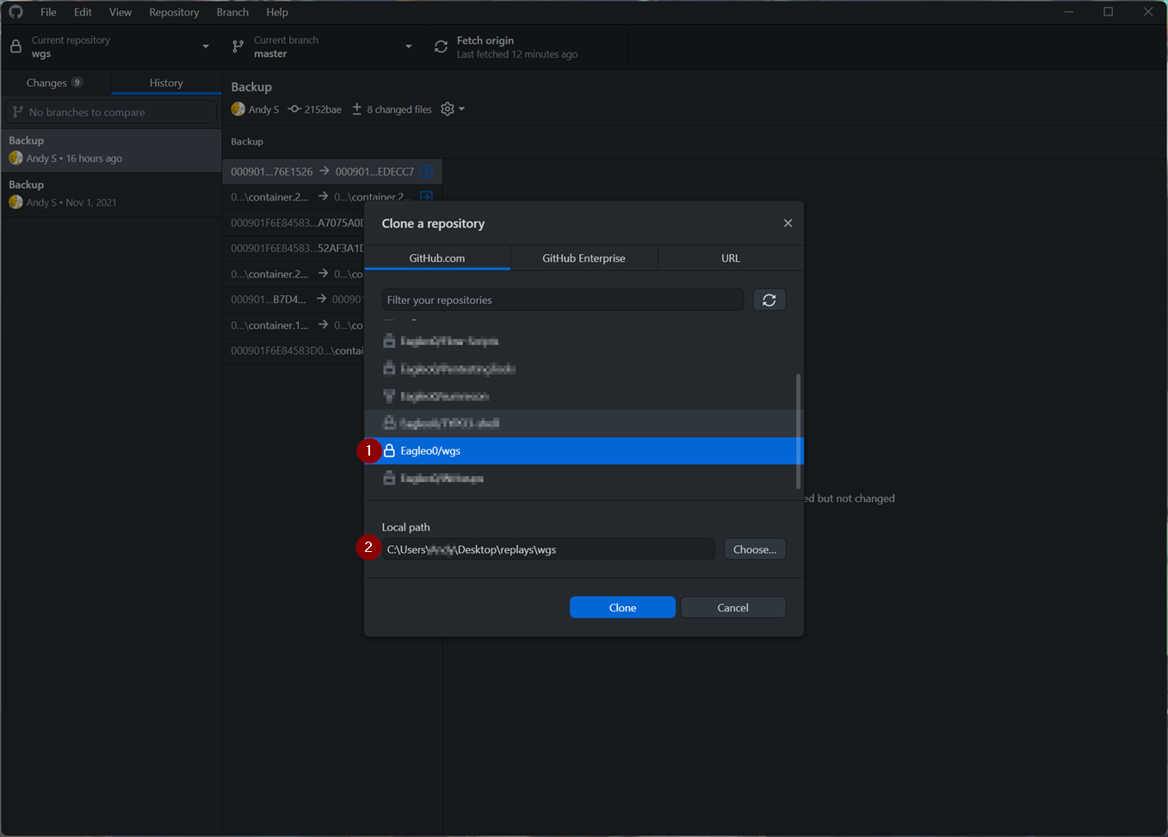
Task: Open the View menu
Action: [121, 12]
